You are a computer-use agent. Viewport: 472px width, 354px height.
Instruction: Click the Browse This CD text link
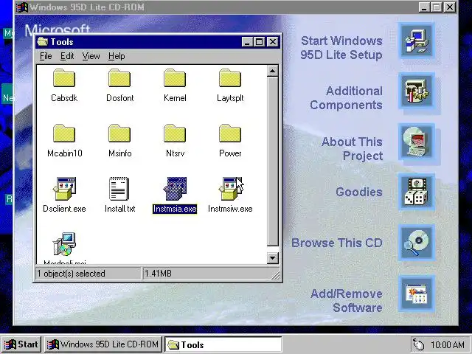pyautogui.click(x=337, y=243)
